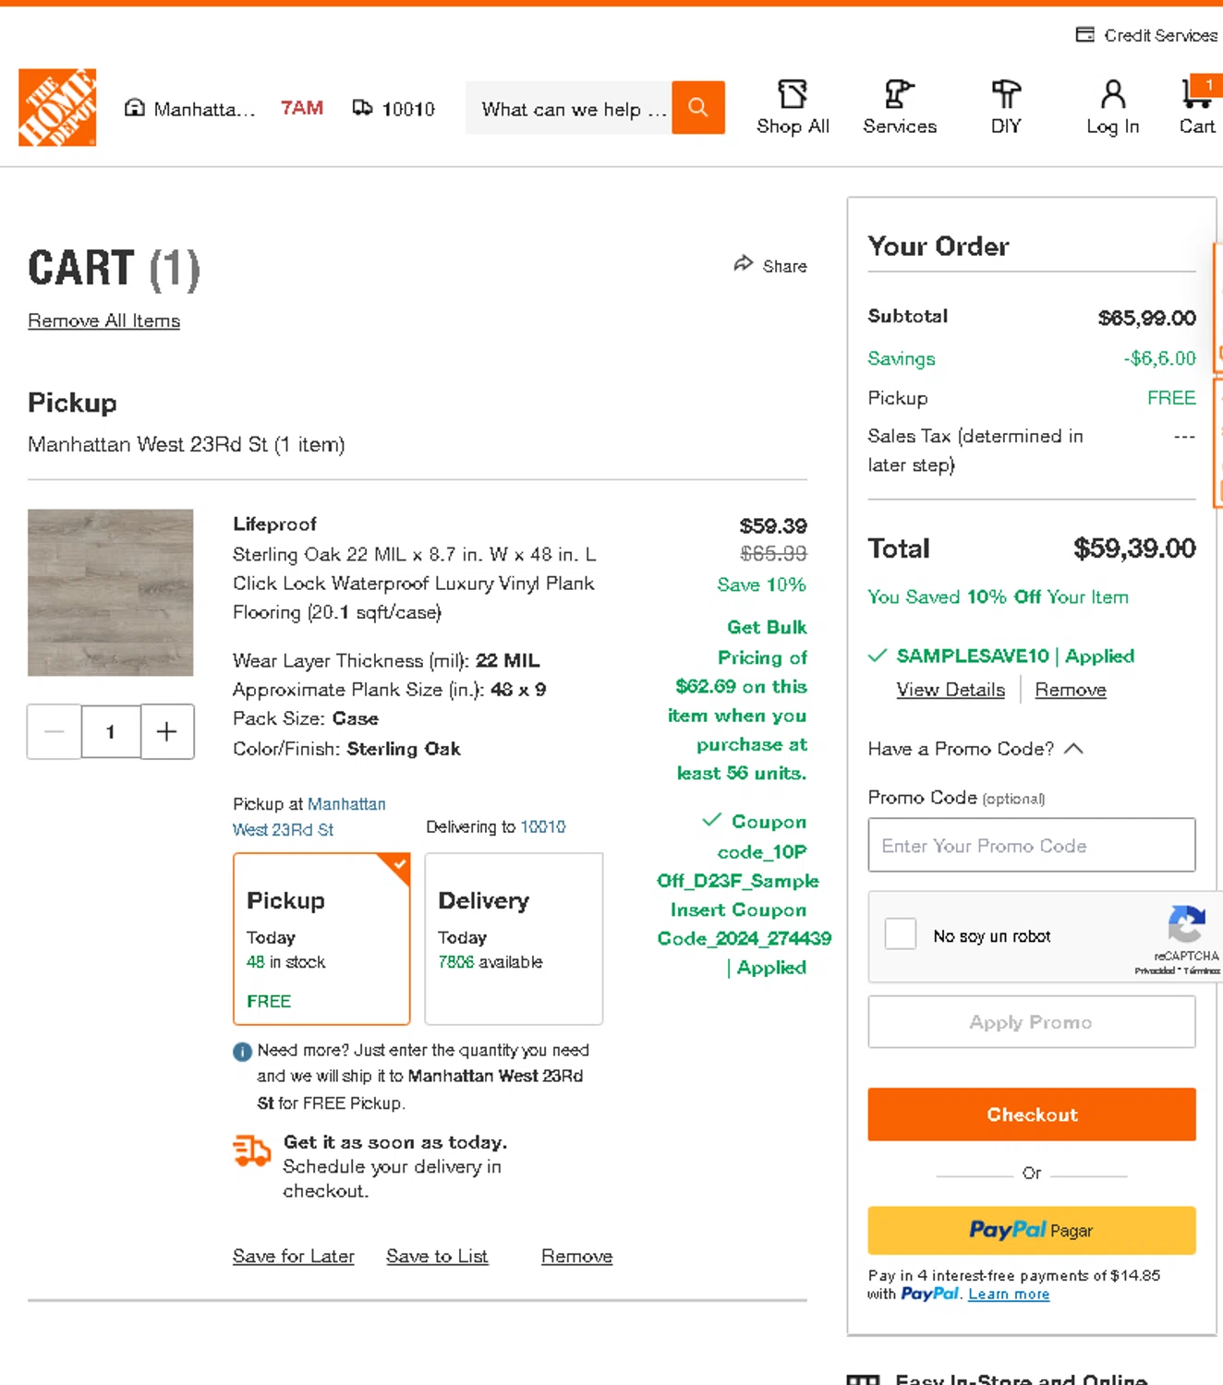Increase quantity with the plus button

(x=167, y=732)
